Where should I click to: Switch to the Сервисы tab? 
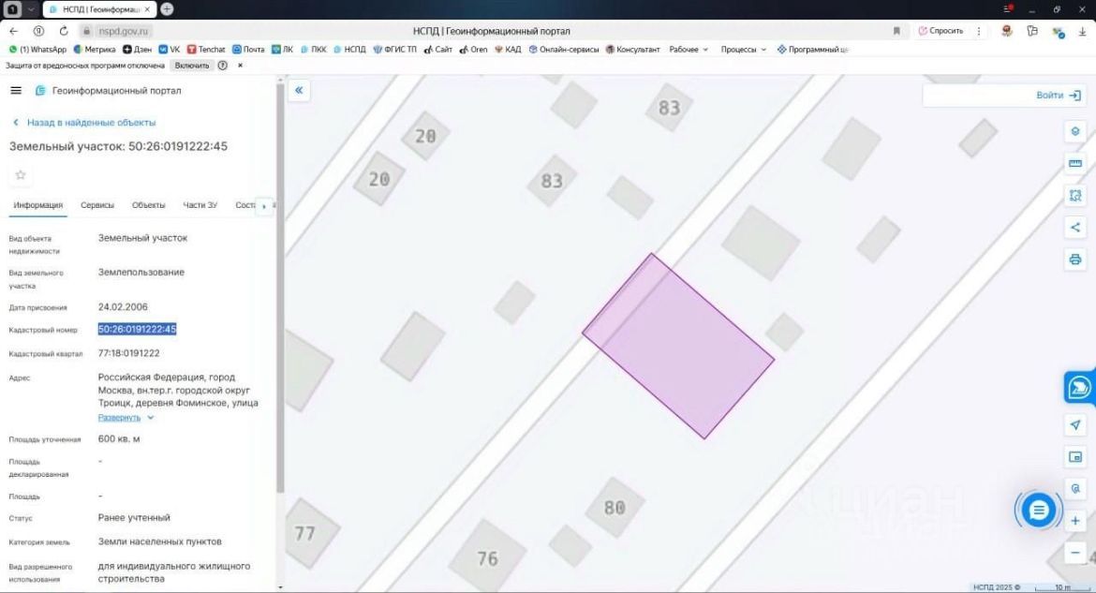97,205
